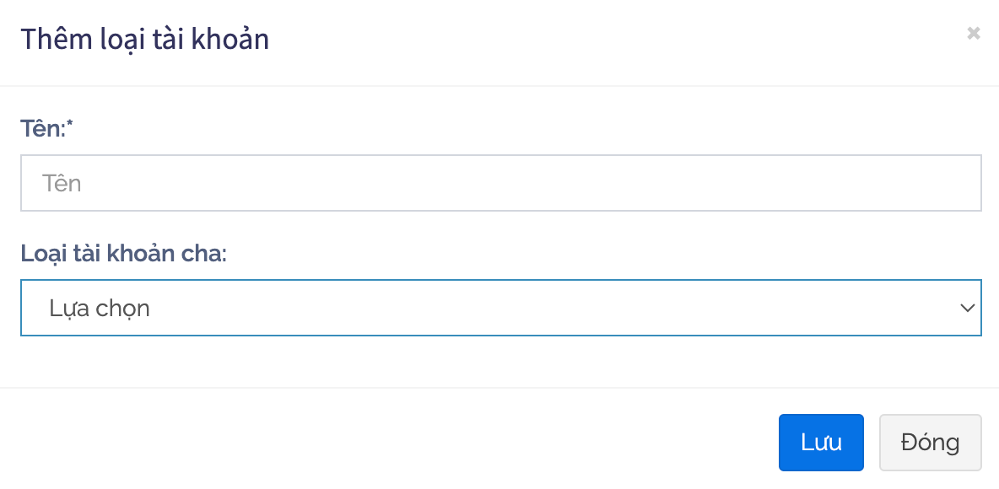Select the "Lựa chọn" placeholder option text
The image size is (999, 489).
(x=100, y=308)
